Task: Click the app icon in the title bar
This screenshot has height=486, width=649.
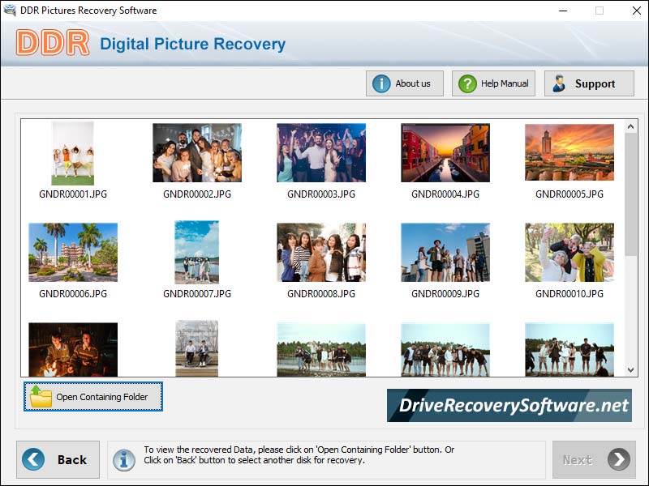Action: pos(9,10)
